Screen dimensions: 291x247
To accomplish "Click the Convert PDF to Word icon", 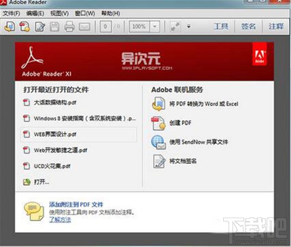I will [x=158, y=104].
